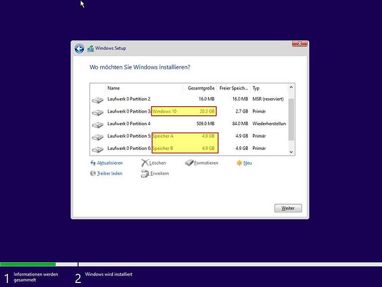Format partition with Formatieren link
The height and width of the screenshot is (287, 382).
click(x=206, y=163)
